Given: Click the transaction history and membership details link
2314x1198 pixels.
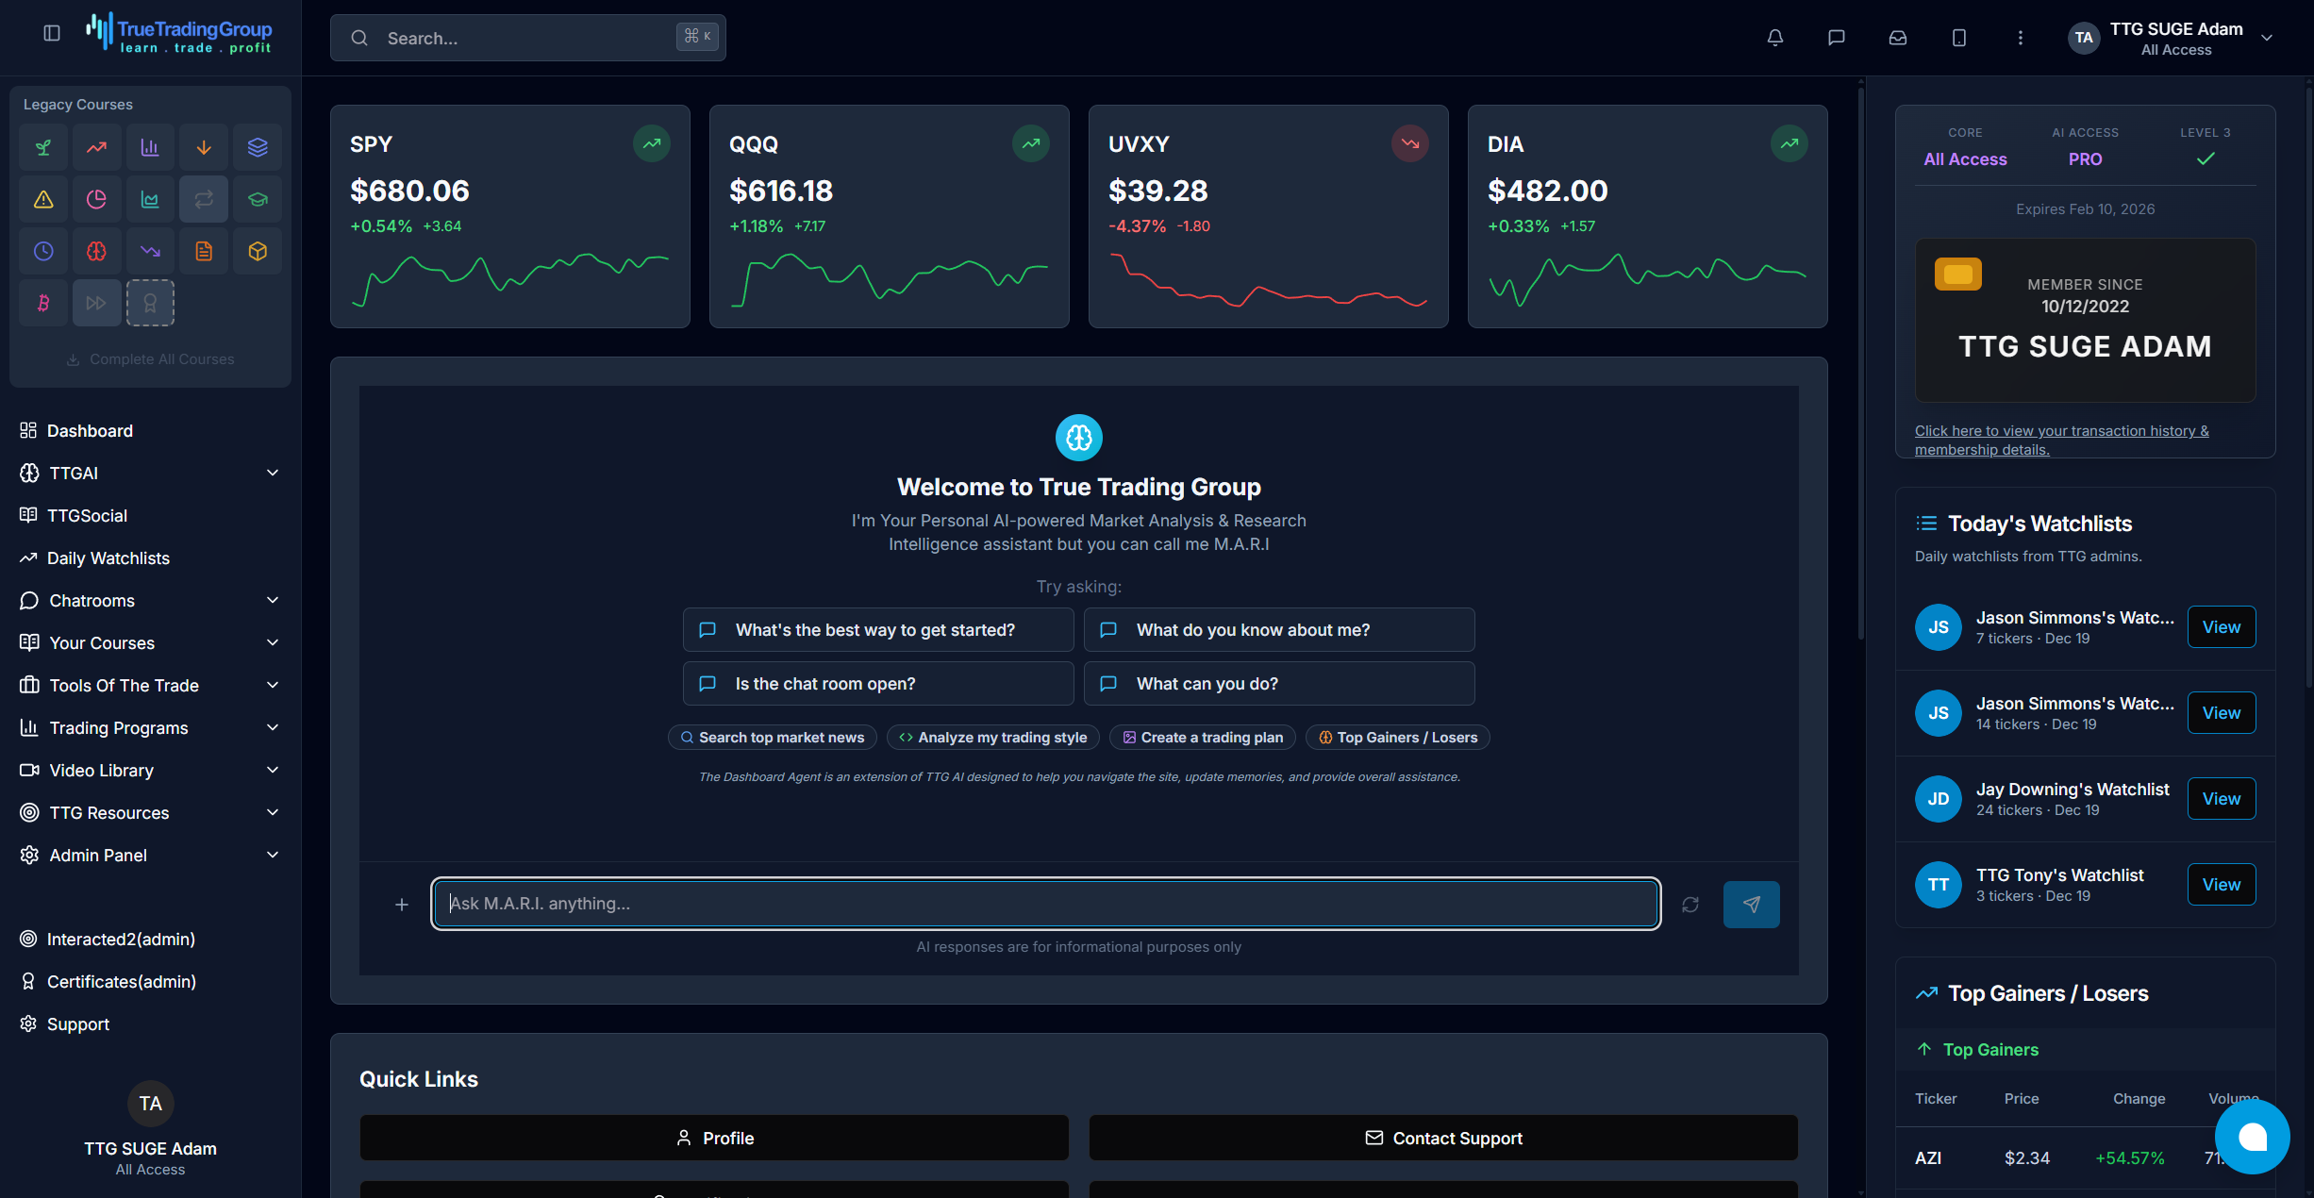Looking at the screenshot, I should click(x=2062, y=440).
